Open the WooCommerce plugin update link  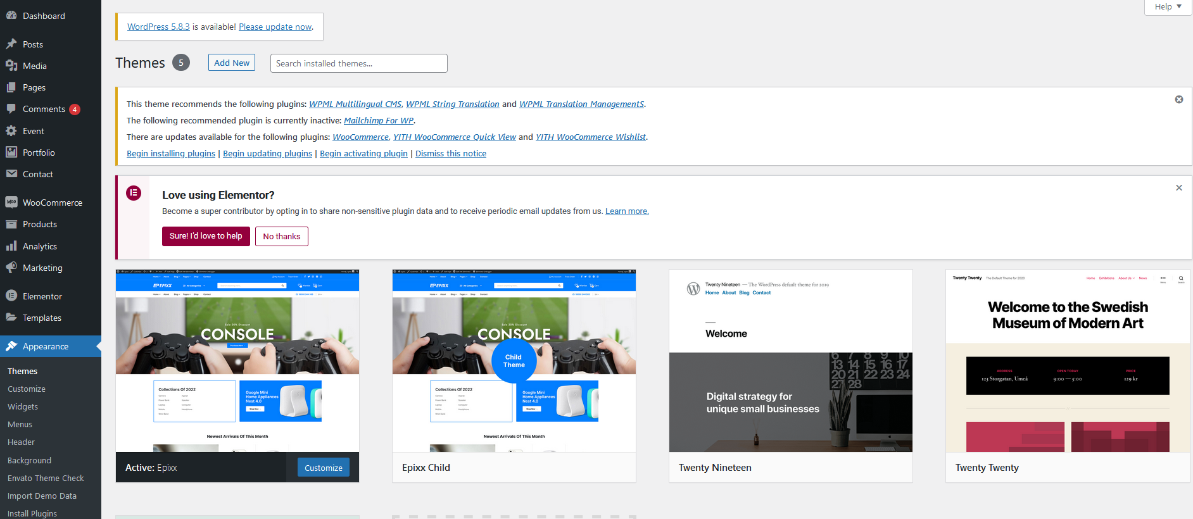(361, 137)
